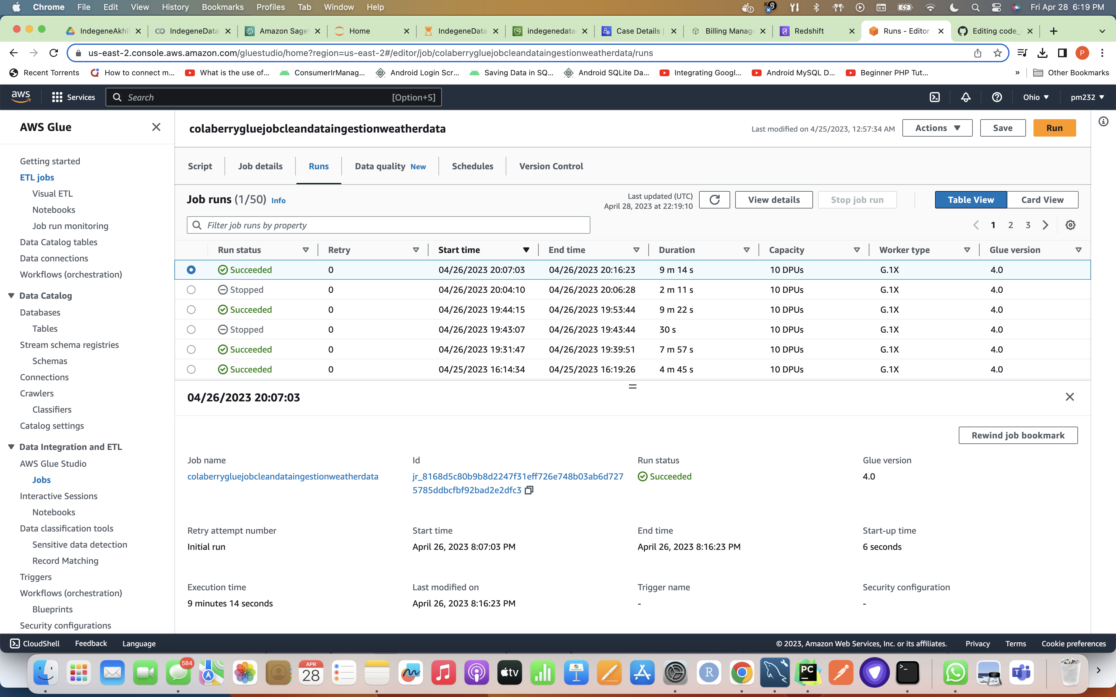Viewport: 1116px width, 697px height.
Task: Close the run details pane
Action: pos(1069,397)
